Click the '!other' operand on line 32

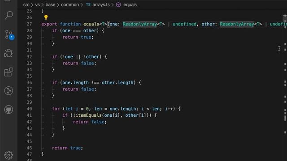click(91, 57)
